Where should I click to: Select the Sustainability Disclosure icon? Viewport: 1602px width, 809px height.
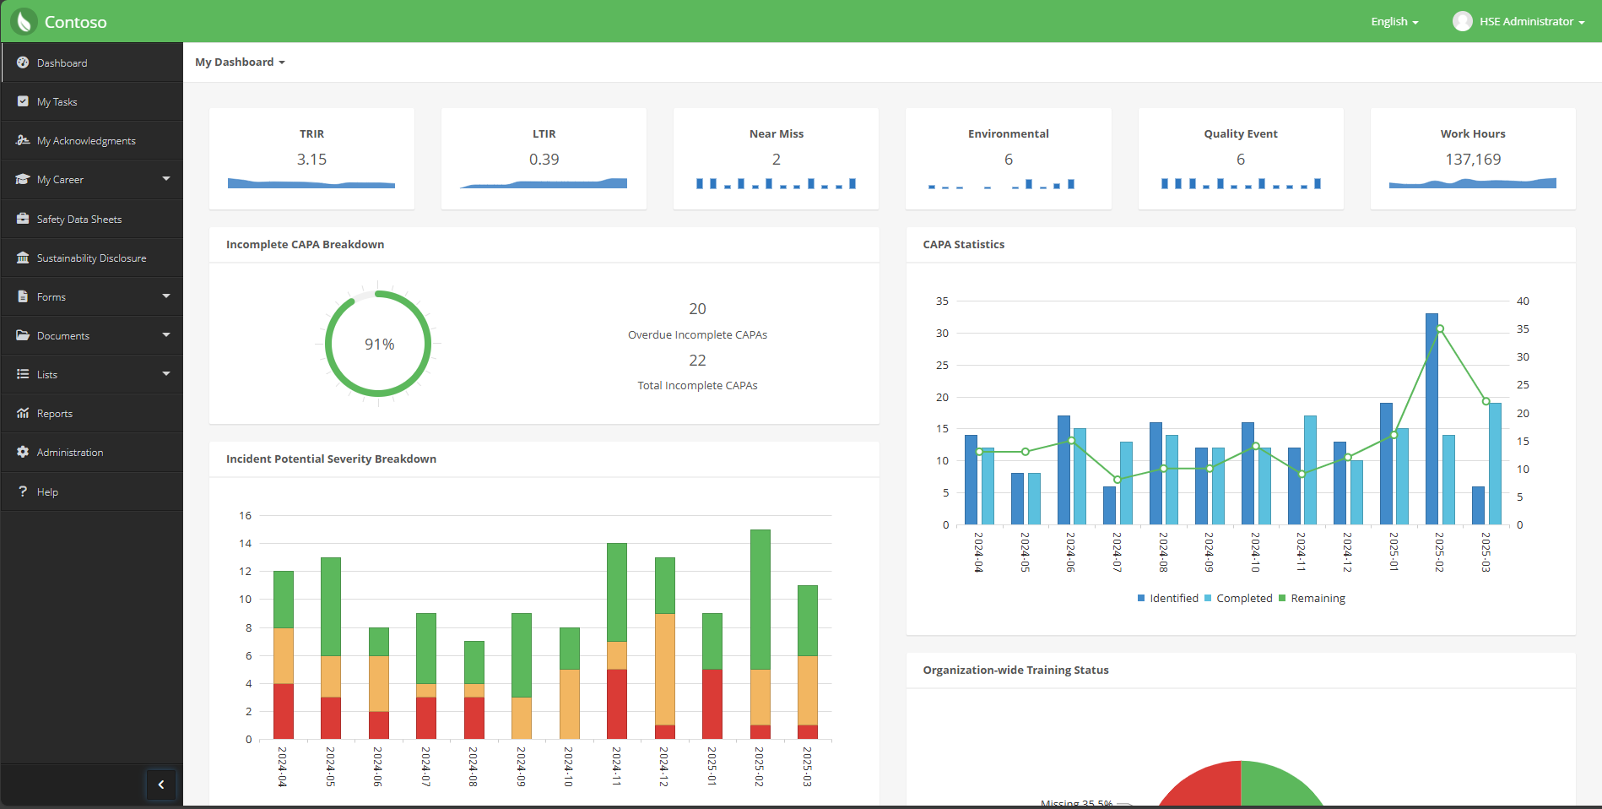(23, 258)
